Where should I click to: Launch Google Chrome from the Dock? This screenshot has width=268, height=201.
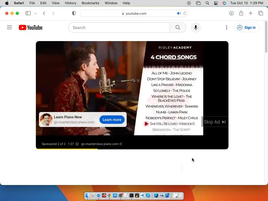[109, 195]
